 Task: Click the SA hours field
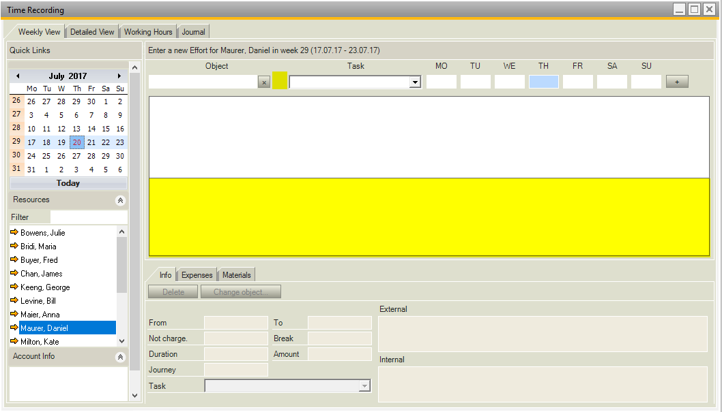[612, 82]
